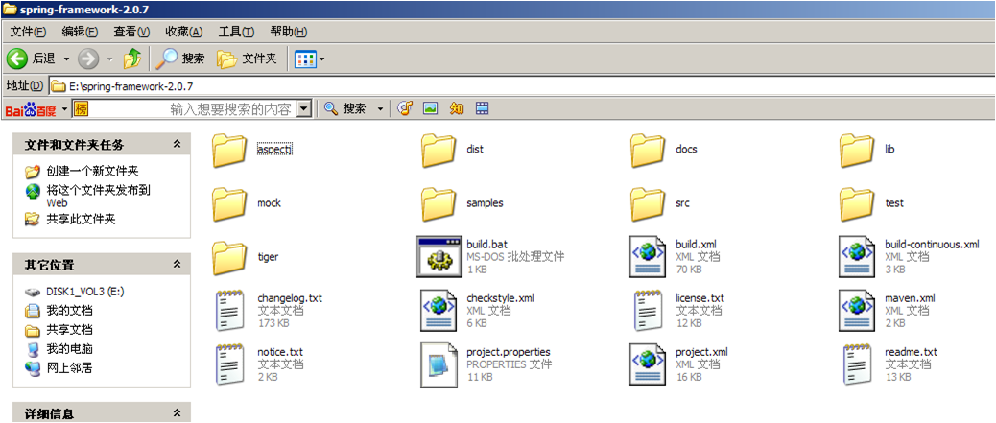Collapse the 其它位置 panel
The width and height of the screenshot is (996, 423).
tap(178, 264)
